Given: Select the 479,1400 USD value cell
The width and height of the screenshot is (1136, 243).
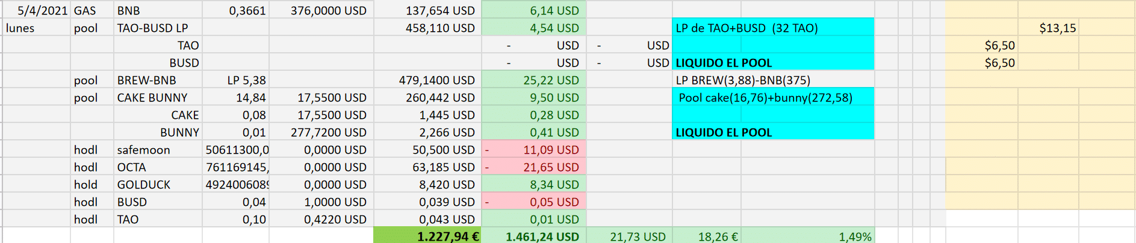Looking at the screenshot, I should point(427,80).
